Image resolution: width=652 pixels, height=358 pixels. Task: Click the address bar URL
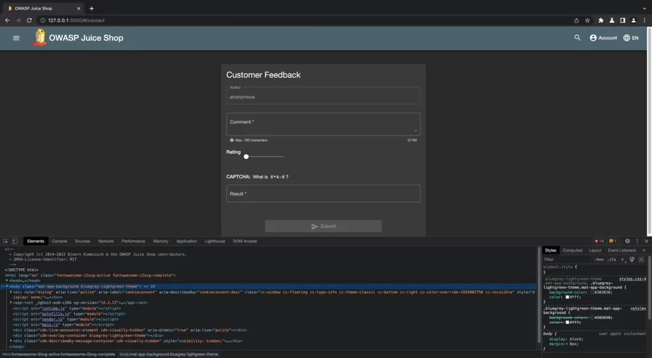76,20
